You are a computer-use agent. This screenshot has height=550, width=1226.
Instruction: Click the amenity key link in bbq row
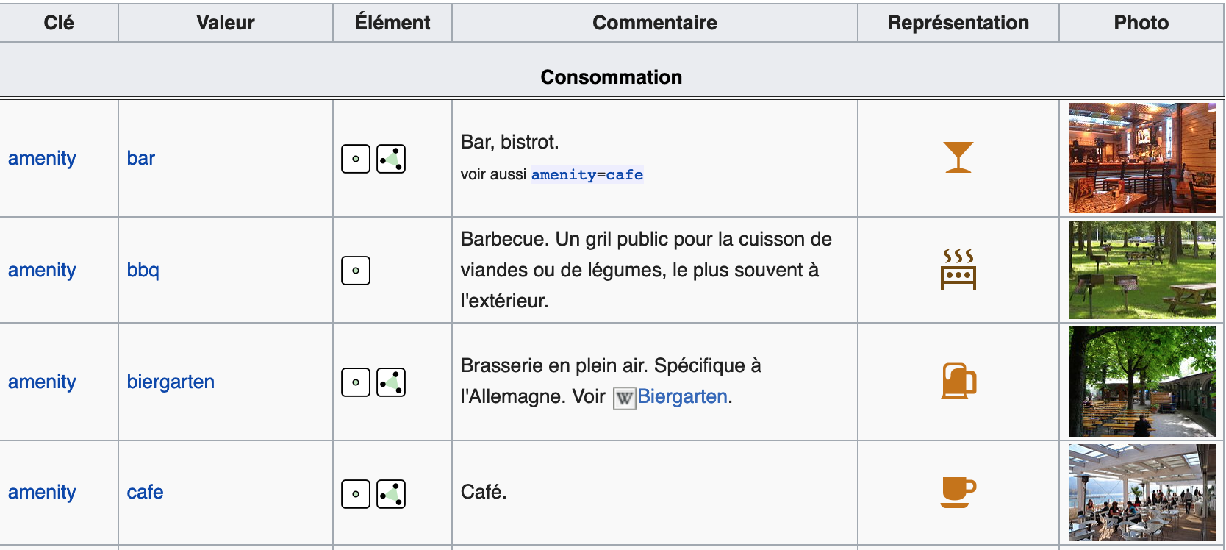point(42,270)
